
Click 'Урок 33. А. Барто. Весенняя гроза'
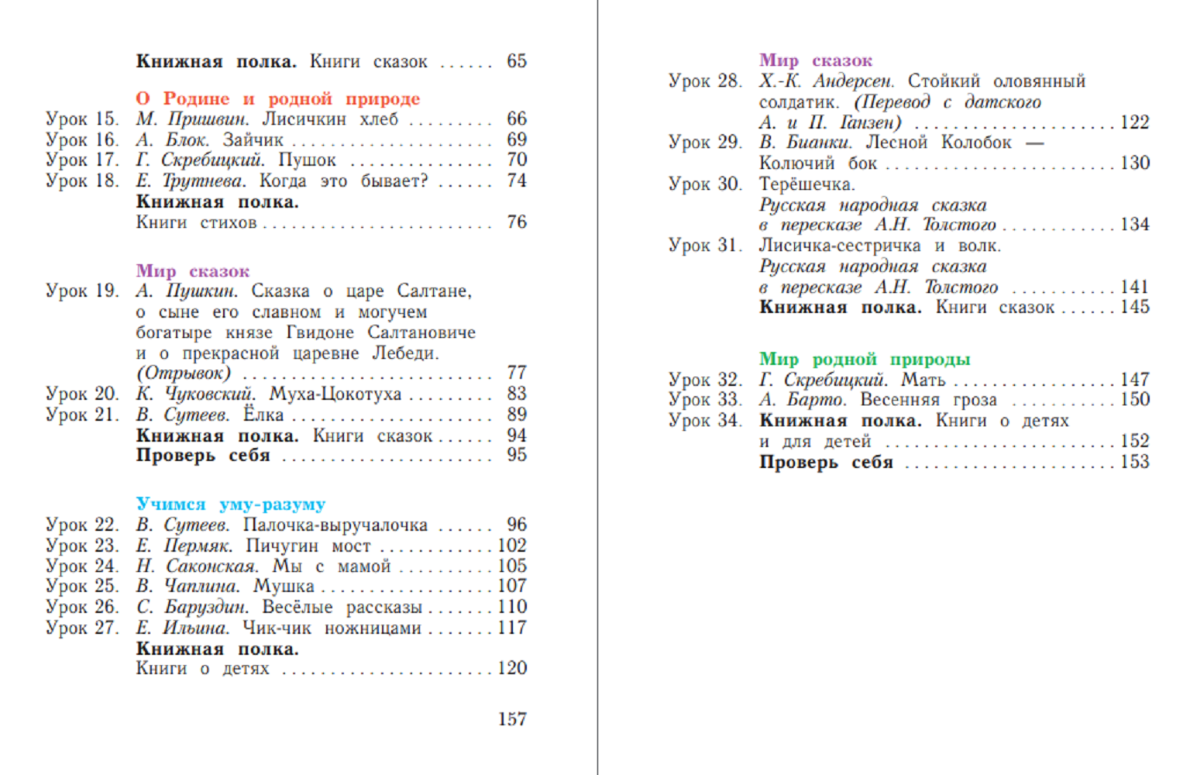[910, 400]
